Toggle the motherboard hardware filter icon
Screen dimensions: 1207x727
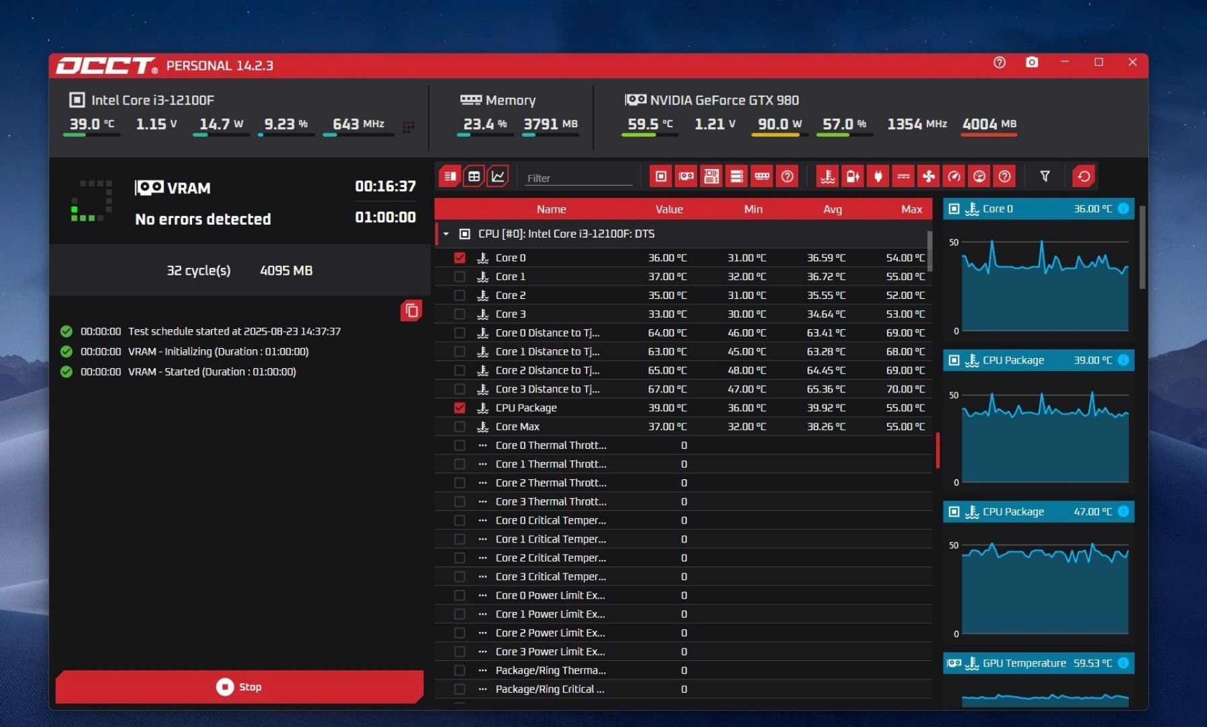tap(711, 176)
